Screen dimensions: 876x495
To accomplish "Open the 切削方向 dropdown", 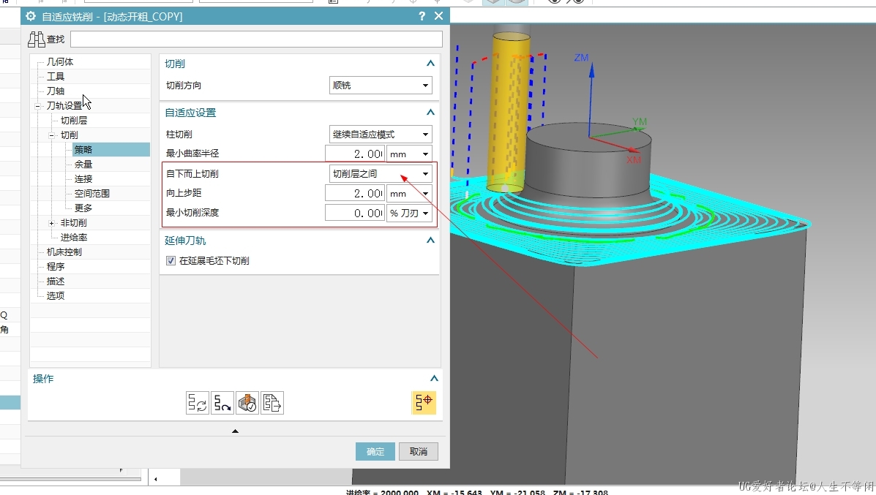I will pos(380,86).
